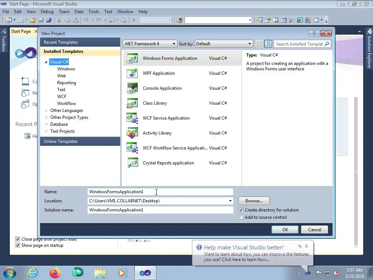This screenshot has height=280, width=373.
Task: Click the Extension Manager toolbar icon
Action: tap(307, 20)
